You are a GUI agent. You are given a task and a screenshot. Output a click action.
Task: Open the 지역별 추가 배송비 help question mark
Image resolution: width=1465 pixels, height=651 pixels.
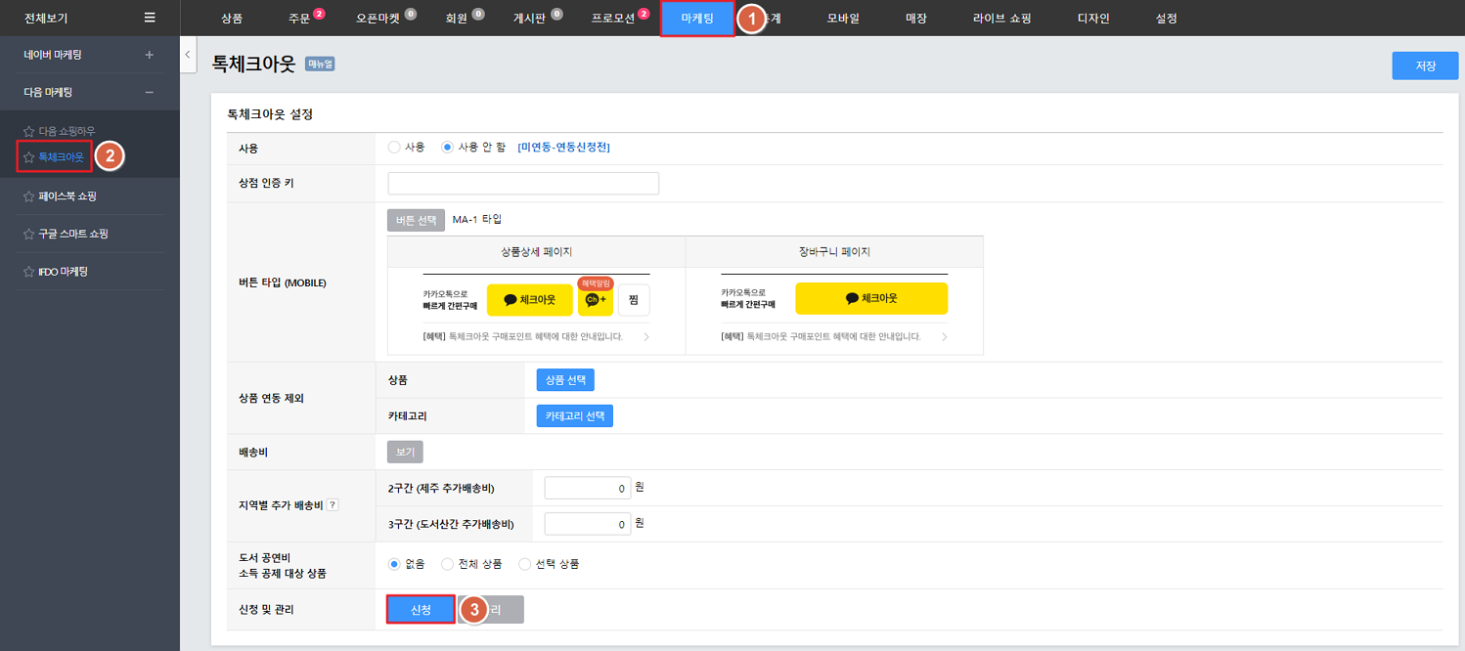pos(333,504)
